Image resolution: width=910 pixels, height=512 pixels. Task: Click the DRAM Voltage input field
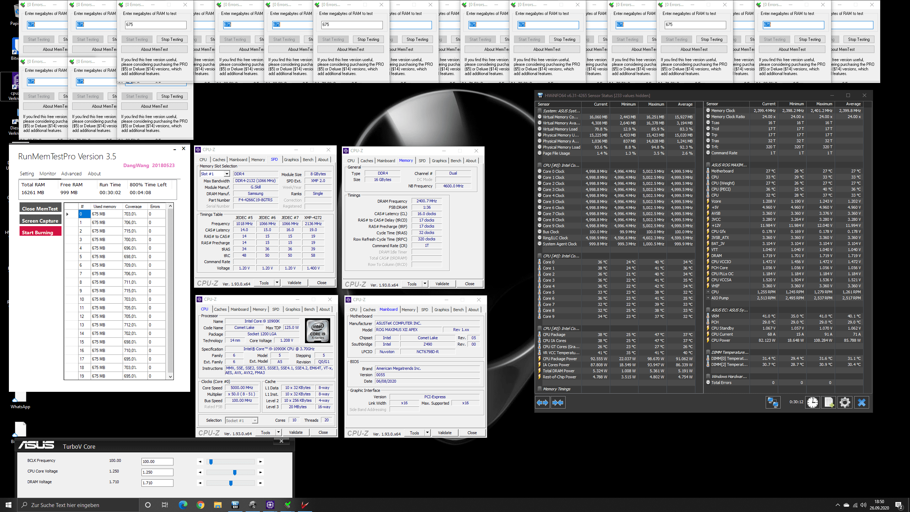point(157,483)
